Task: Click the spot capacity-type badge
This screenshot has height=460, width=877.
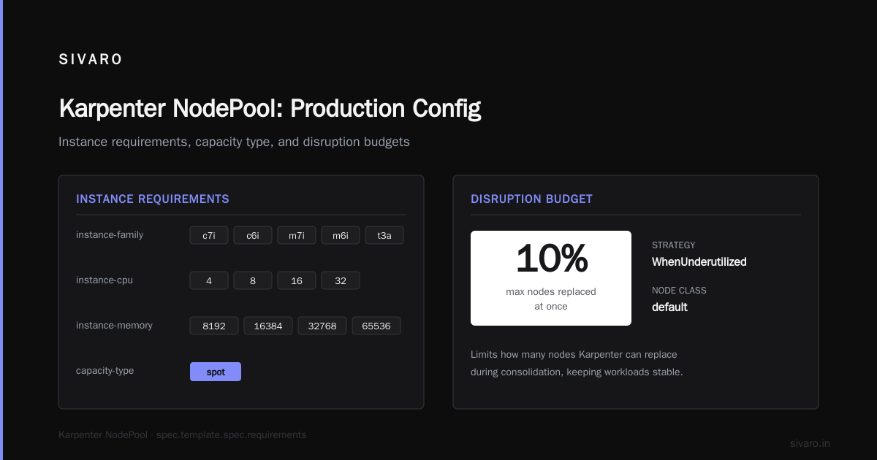Action: point(216,372)
